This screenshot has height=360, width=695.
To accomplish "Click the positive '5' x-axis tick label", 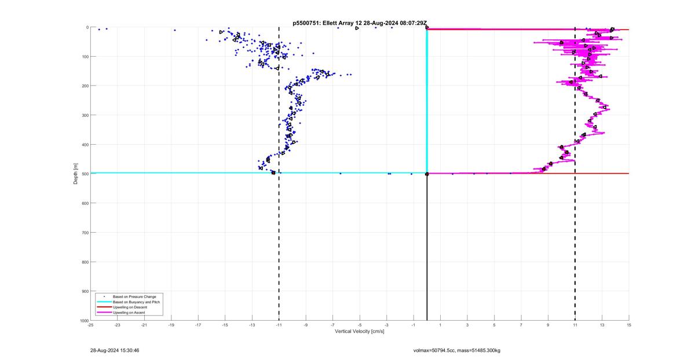I will [x=494, y=325].
